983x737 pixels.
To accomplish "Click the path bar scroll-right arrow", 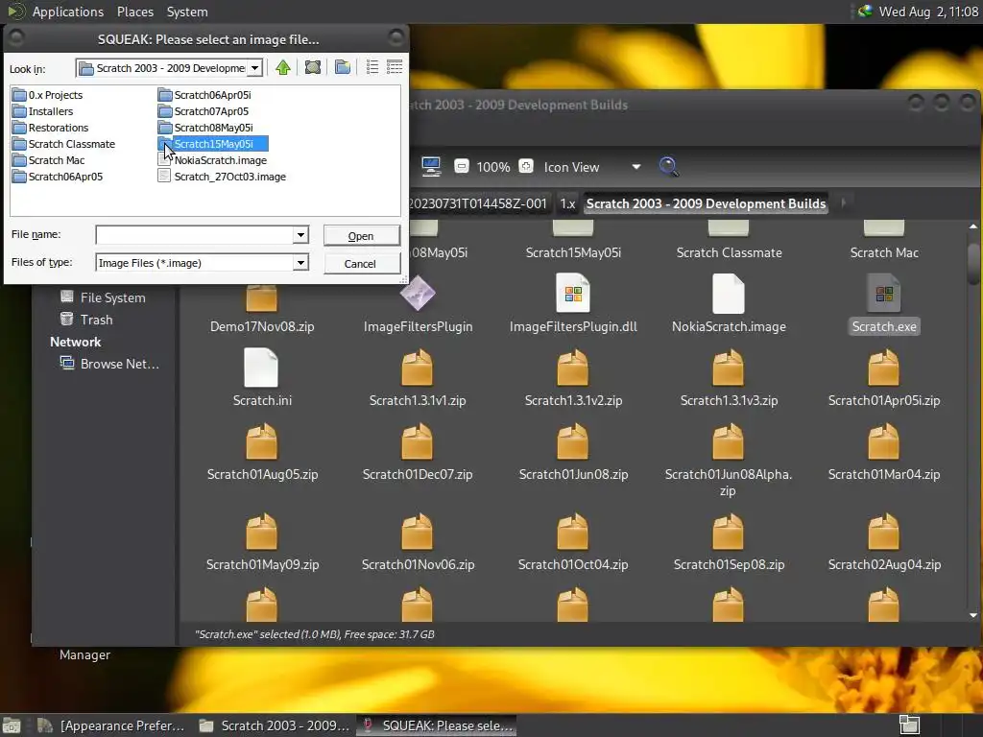I will 843,203.
